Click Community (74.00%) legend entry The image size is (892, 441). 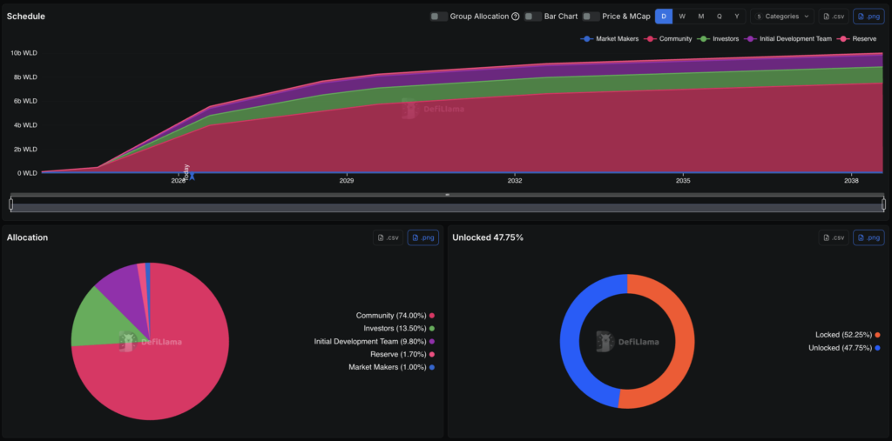(x=395, y=316)
